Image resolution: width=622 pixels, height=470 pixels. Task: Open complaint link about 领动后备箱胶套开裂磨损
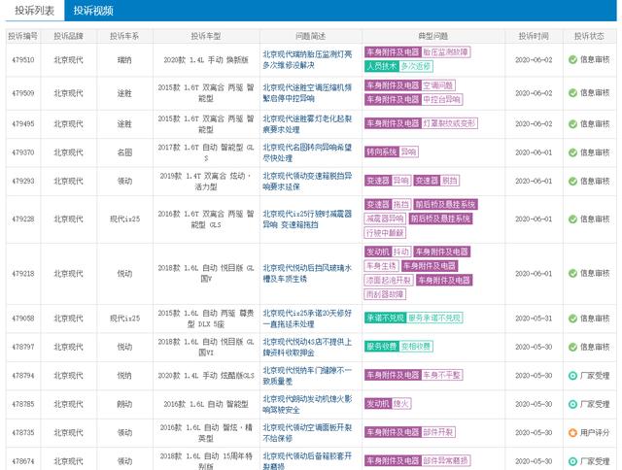[307, 461]
